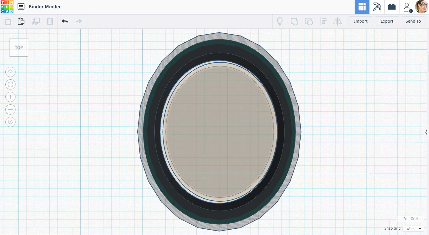Screen dimensions: 429x235
Task: Click the Align tool icon
Action: point(323,21)
